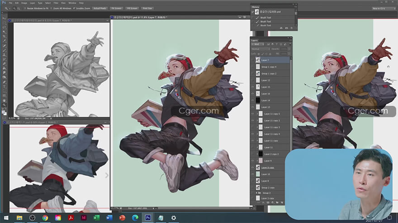The image size is (398, 223).
Task: Click the zoom out magnifier icon in options bar
Action: coord(19,9)
